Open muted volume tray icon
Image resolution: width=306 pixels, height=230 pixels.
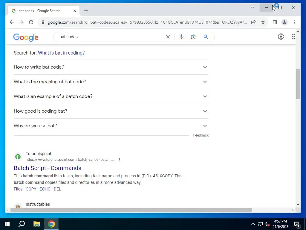[267, 224]
